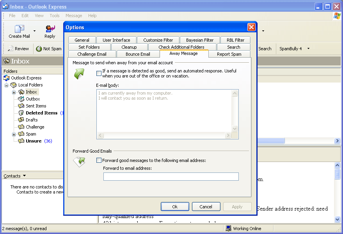Open the Tools menu
This screenshot has width=343, height=234.
point(55,16)
